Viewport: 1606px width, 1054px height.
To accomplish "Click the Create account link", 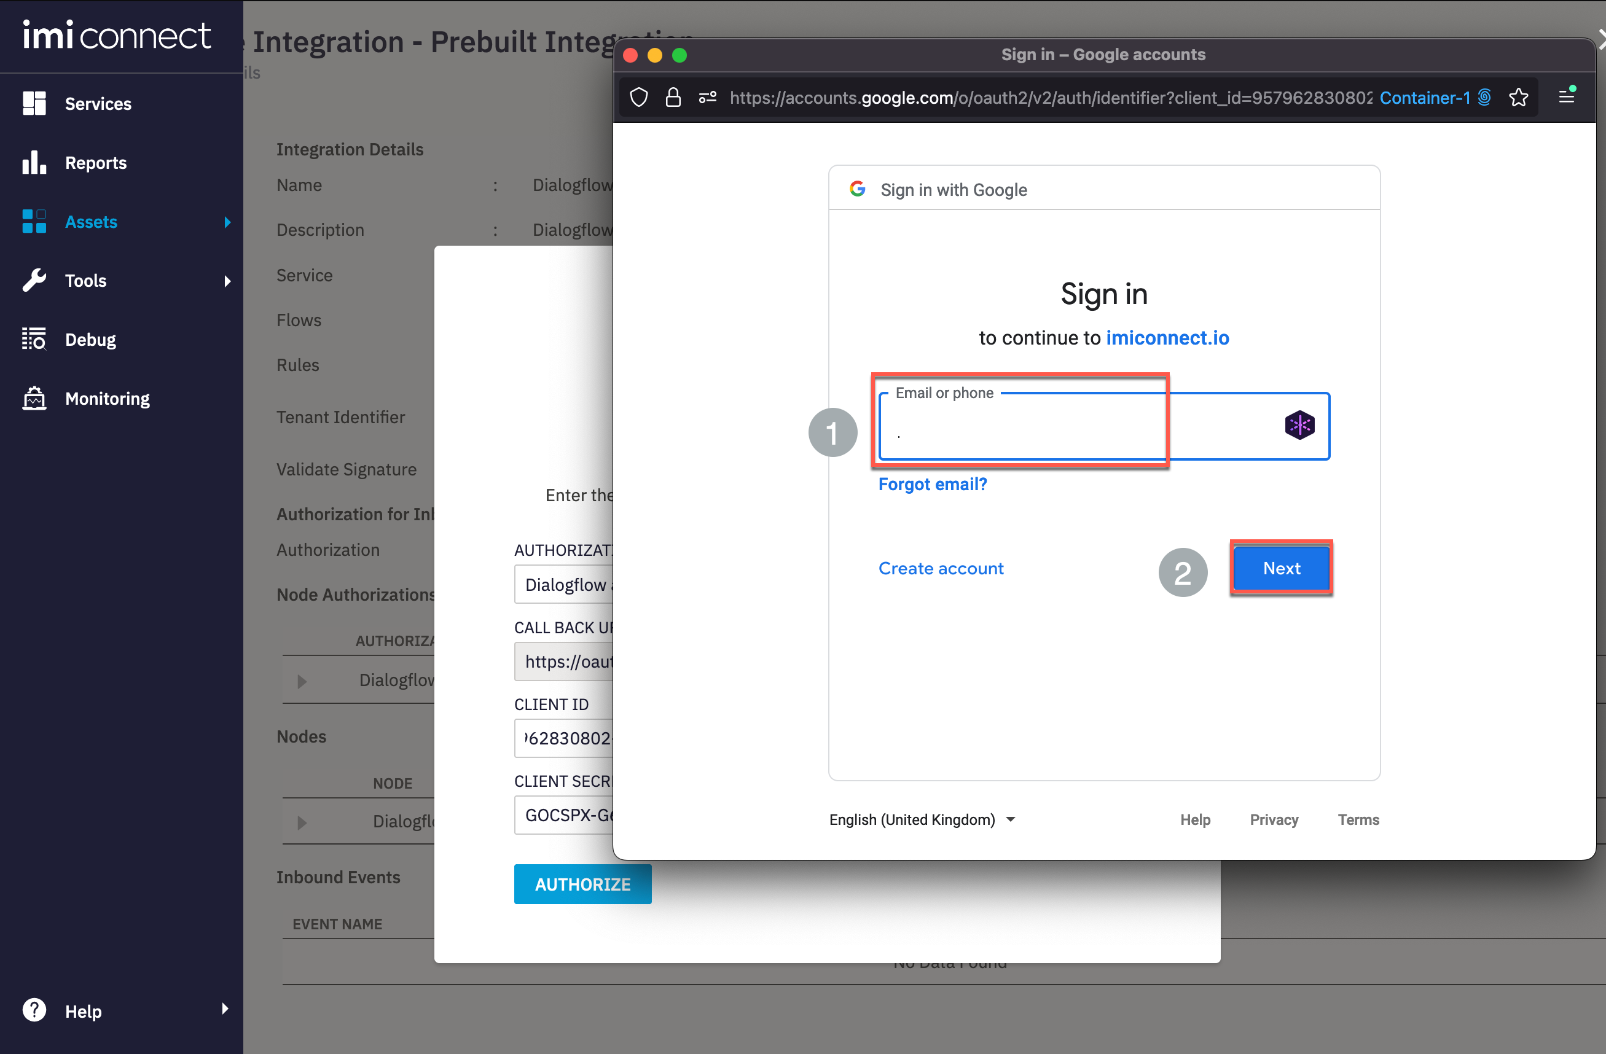I will point(941,568).
